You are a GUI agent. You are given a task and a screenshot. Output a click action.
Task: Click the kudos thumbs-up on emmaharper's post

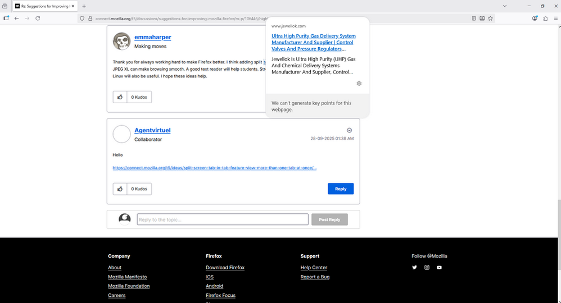(120, 97)
